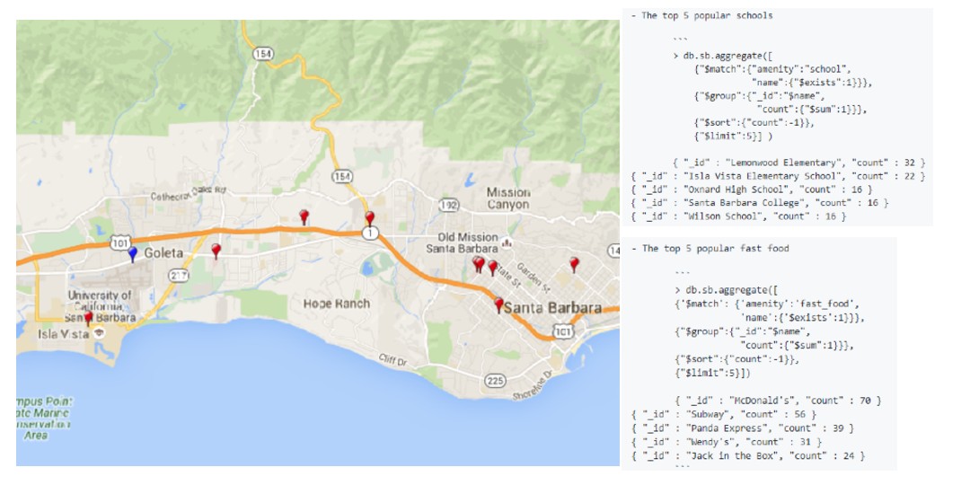Click the McDonald's count result line
Image resolution: width=970 pixels, height=485 pixels.
777,400
